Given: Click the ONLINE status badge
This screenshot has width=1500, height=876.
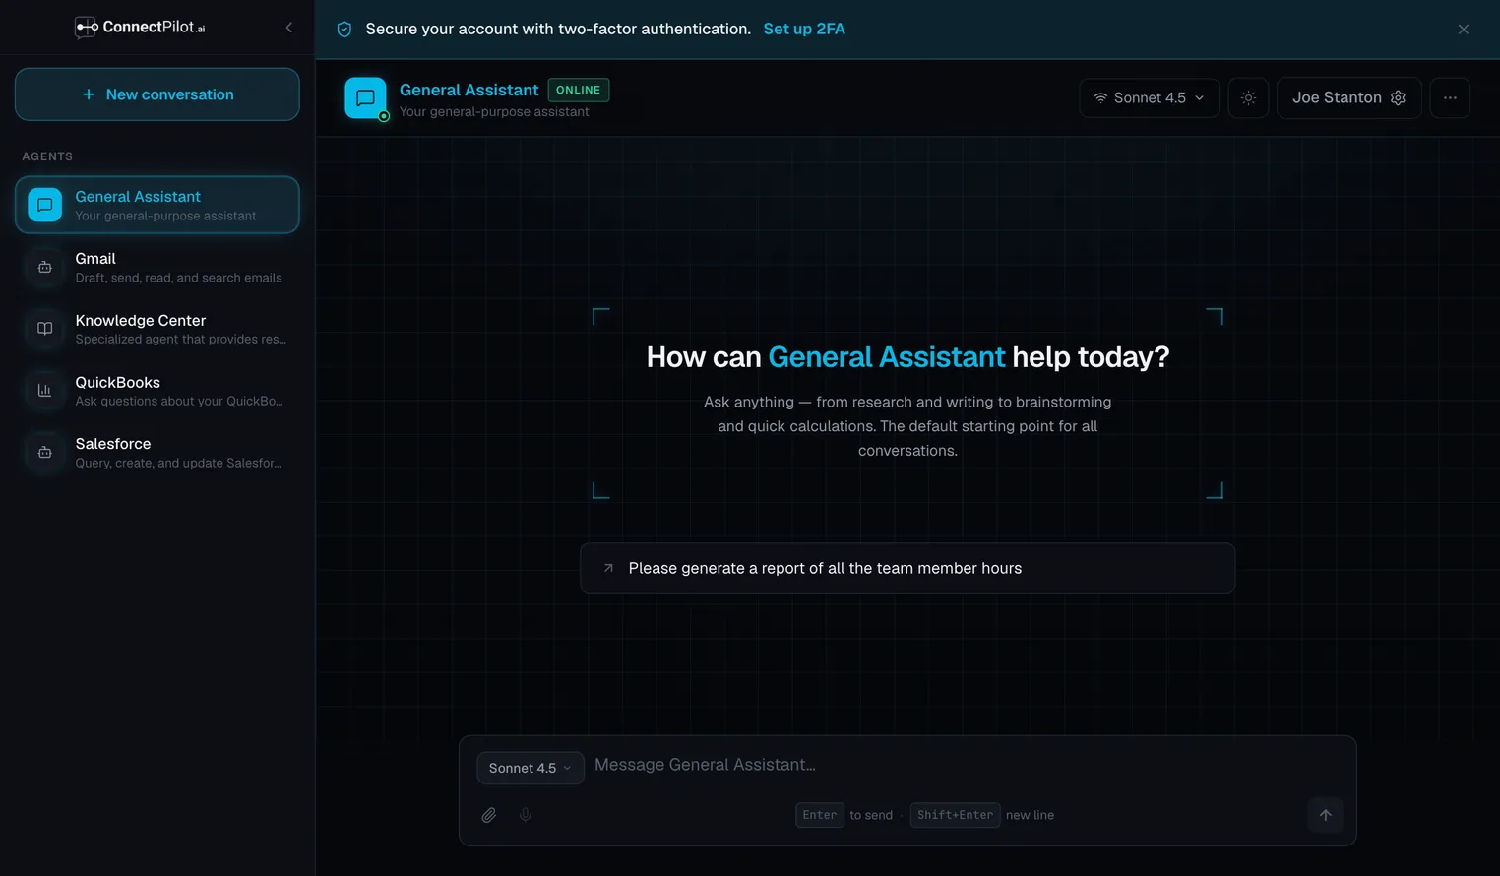Looking at the screenshot, I should point(579,90).
